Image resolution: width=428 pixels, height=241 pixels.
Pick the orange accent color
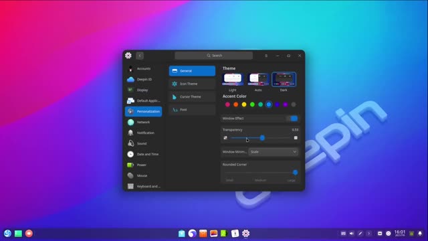coord(236,104)
